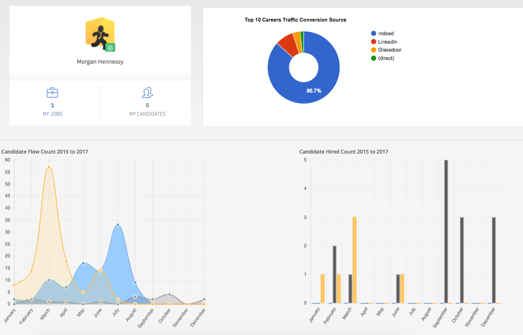Open the My Candidates people icon
The width and height of the screenshot is (523, 335).
(x=147, y=93)
